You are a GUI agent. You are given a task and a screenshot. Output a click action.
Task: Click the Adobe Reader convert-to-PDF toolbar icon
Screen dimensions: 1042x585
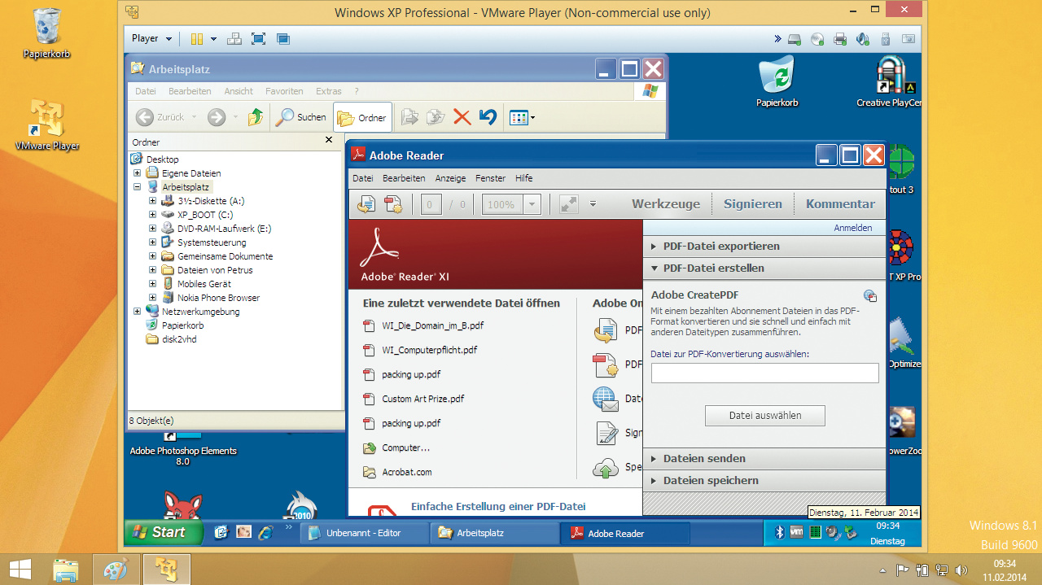[367, 204]
